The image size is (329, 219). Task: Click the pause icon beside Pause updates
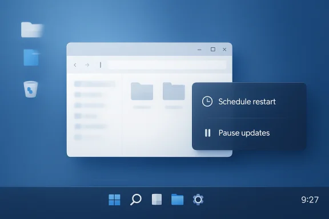(x=207, y=133)
